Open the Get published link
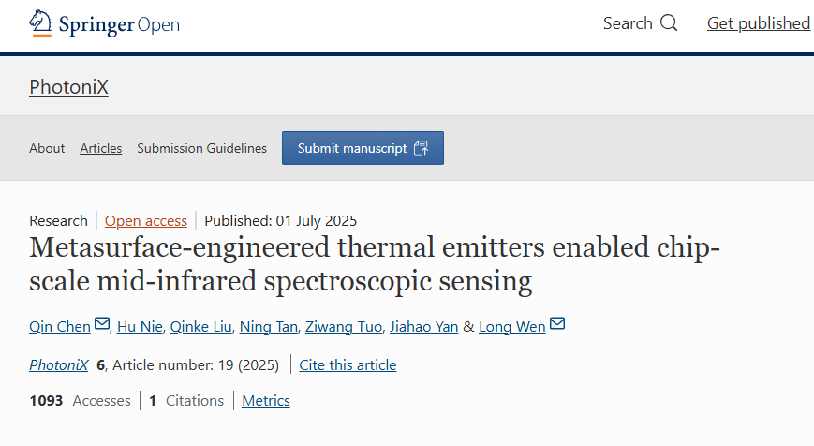 click(758, 23)
